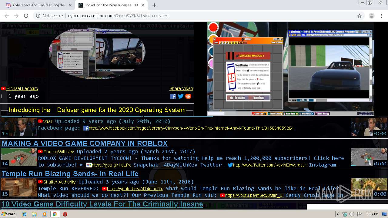This screenshot has height=218, width=388.
Task: Open Michael Leonard channel link
Action: 22,88
